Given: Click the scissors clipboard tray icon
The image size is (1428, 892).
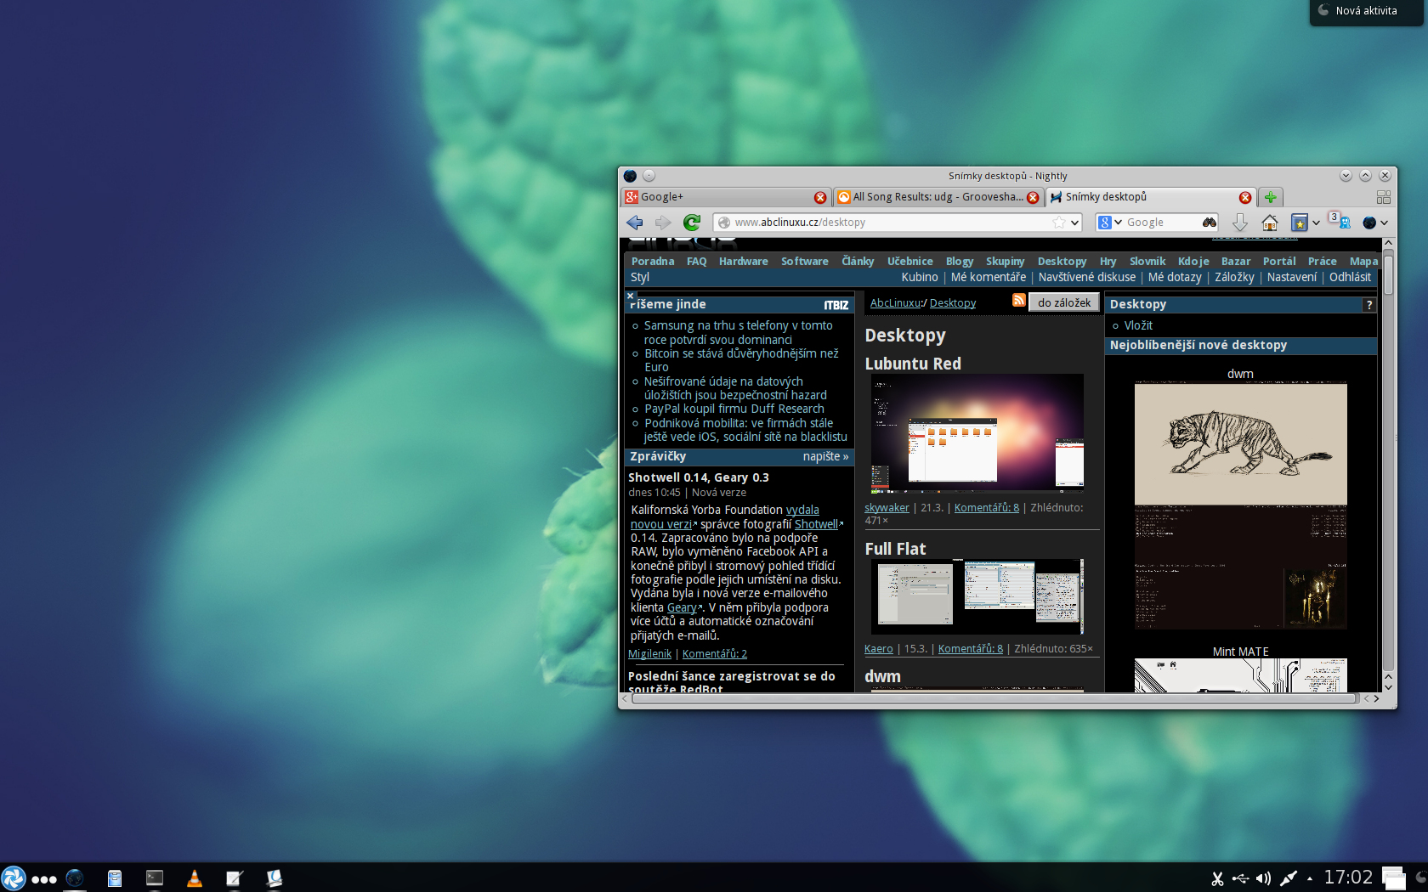Looking at the screenshot, I should click(1217, 878).
